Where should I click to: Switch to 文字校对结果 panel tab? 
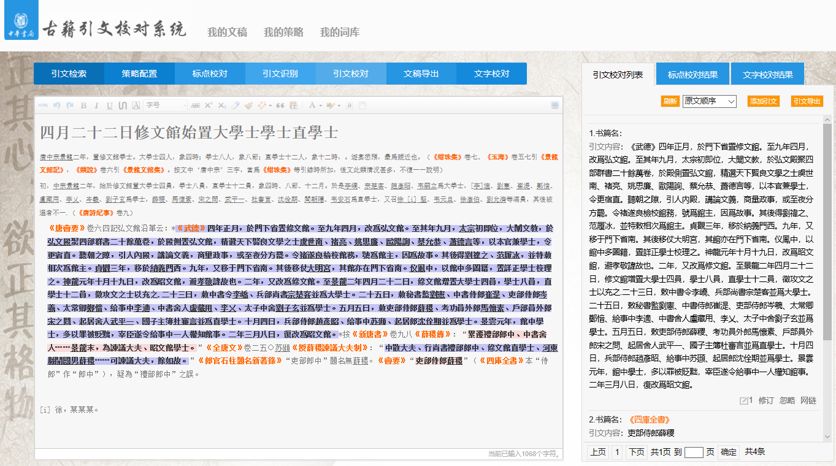pyautogui.click(x=768, y=75)
